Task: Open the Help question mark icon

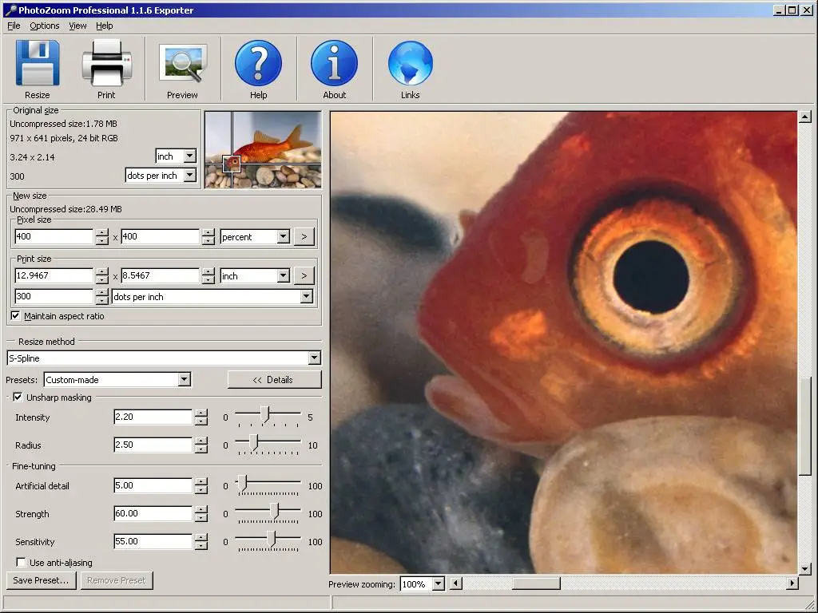Action: [258, 63]
